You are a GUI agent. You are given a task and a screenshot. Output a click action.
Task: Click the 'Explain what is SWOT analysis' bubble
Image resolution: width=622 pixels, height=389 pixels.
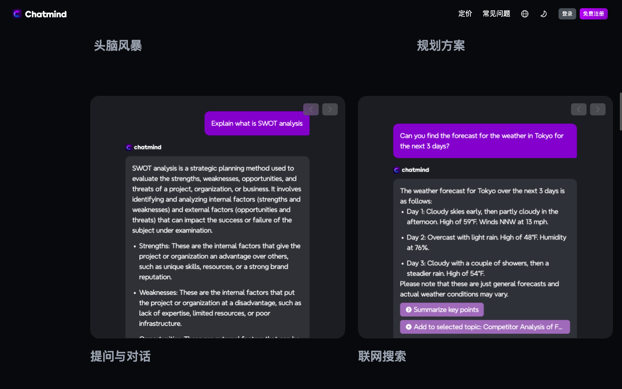257,123
